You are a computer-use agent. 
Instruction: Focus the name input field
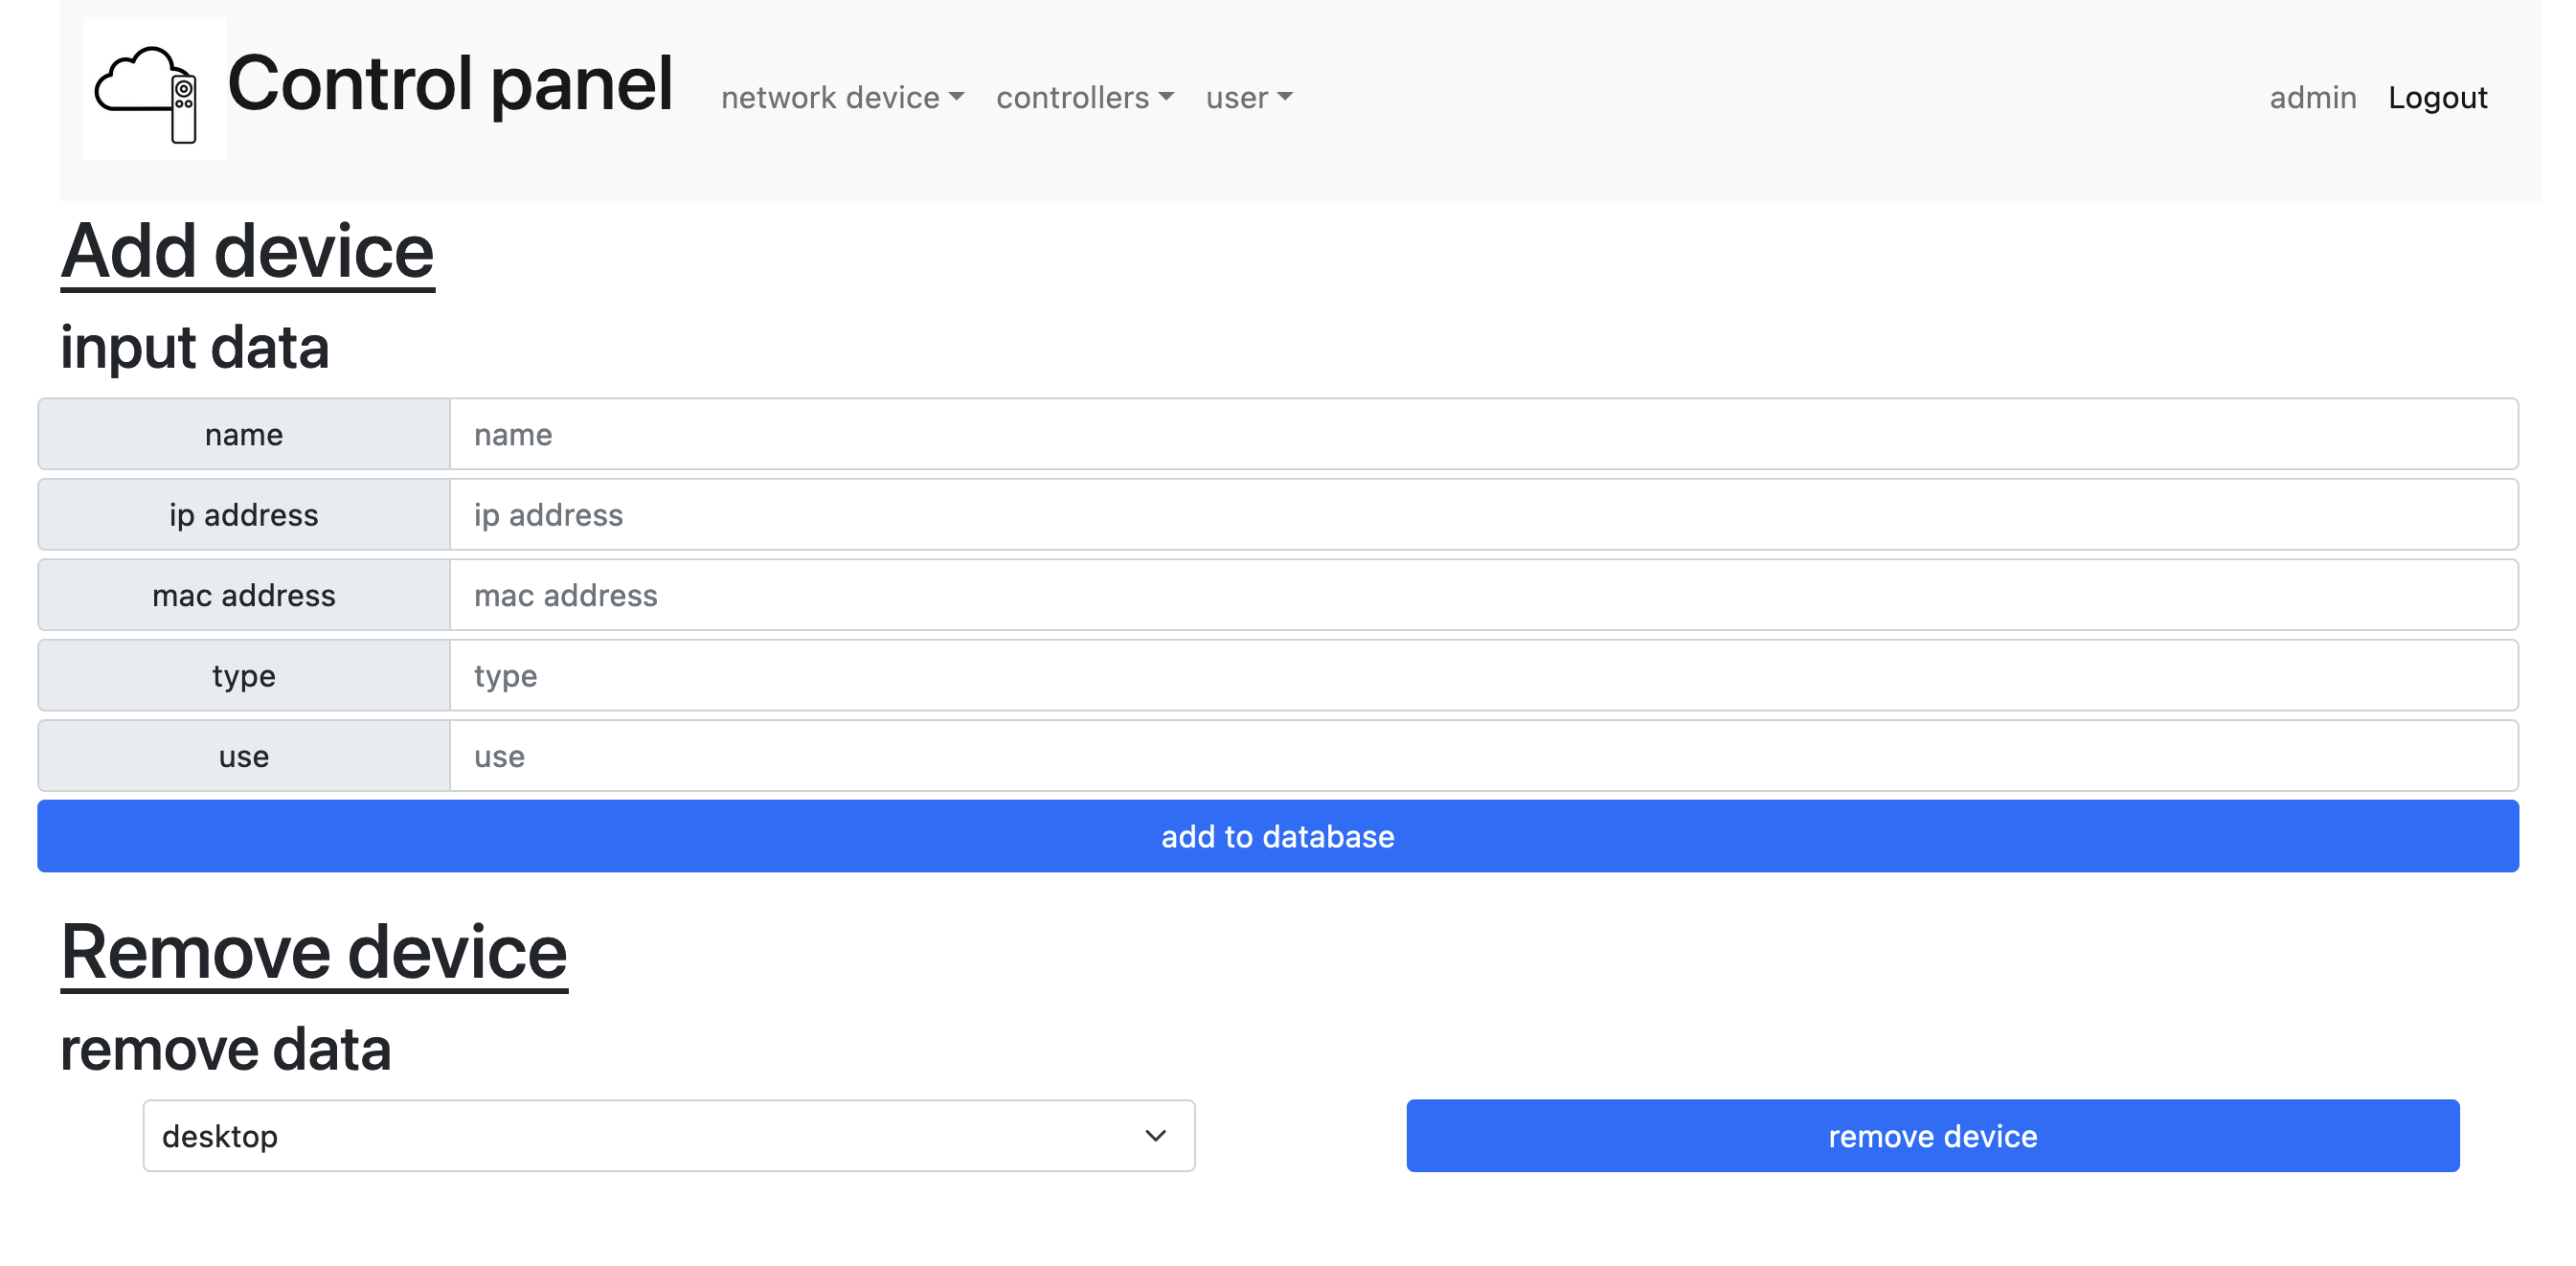point(1482,435)
